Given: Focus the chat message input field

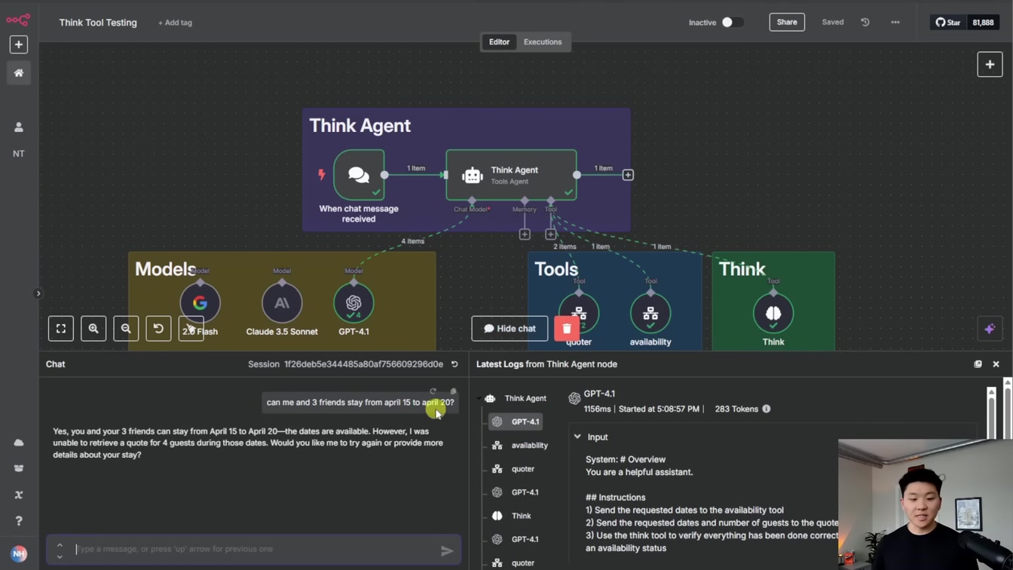Looking at the screenshot, I should [253, 549].
